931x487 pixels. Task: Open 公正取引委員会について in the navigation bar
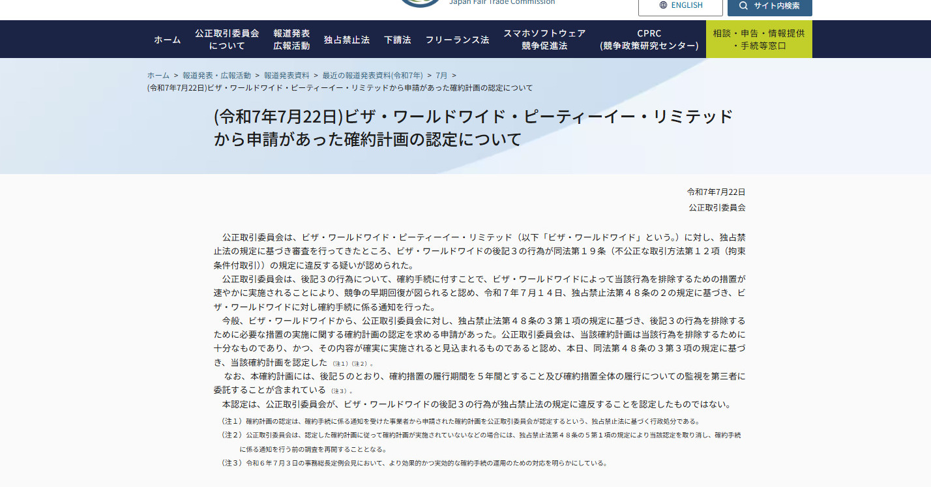(227, 39)
